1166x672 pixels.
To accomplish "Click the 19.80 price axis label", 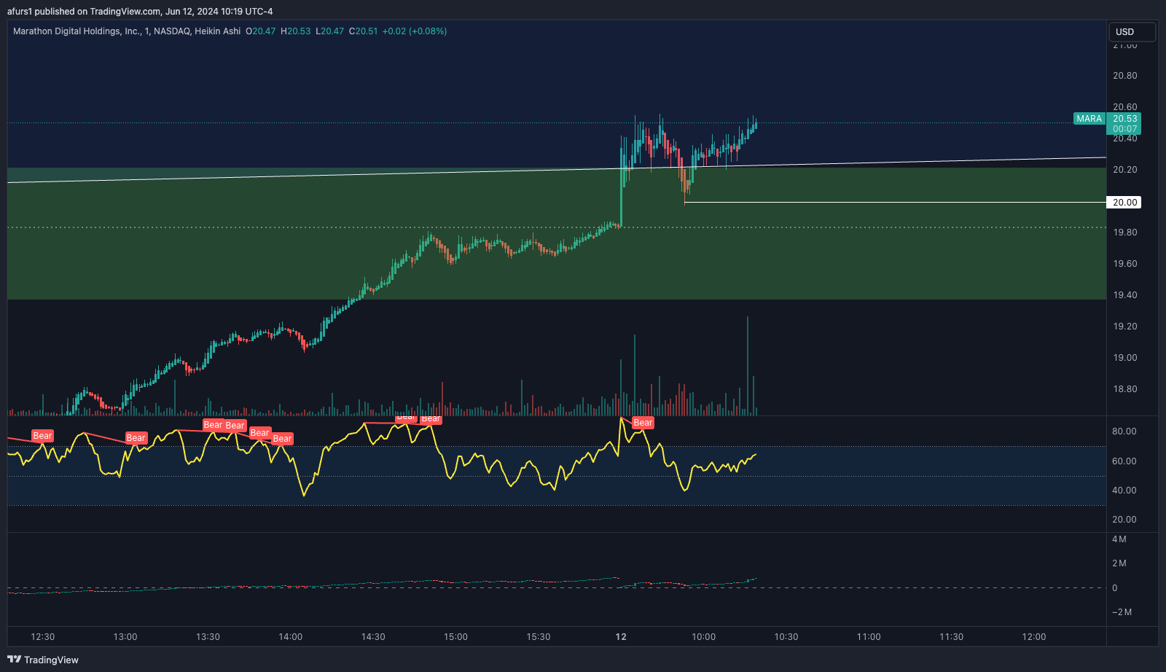I will (x=1124, y=233).
